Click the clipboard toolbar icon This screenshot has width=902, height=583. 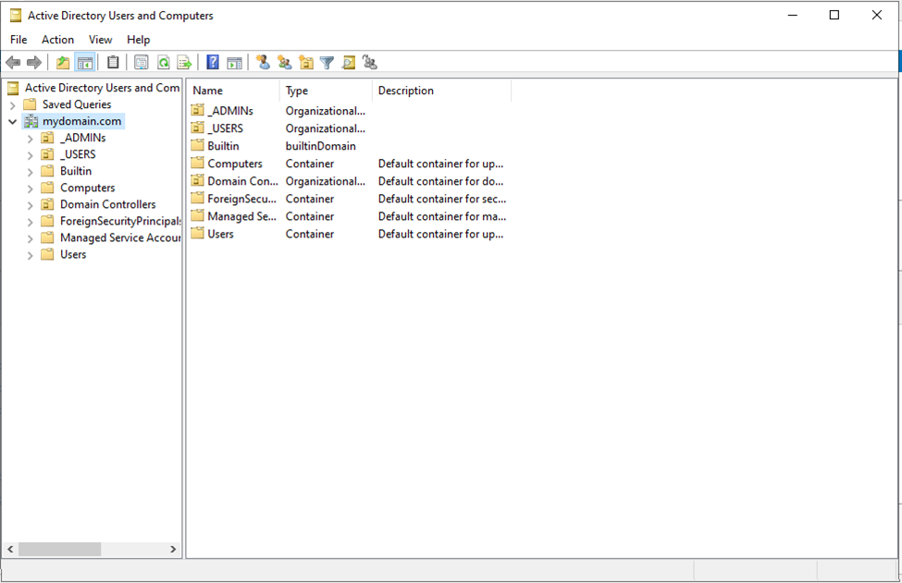(113, 63)
